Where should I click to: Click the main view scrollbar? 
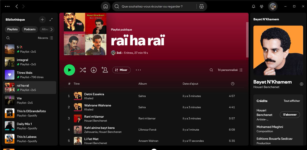(247, 40)
